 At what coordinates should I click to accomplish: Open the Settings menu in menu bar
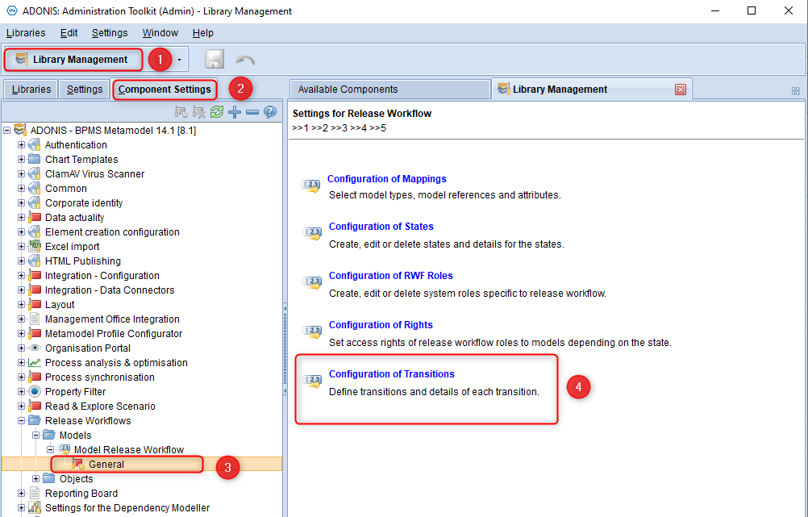[x=110, y=33]
